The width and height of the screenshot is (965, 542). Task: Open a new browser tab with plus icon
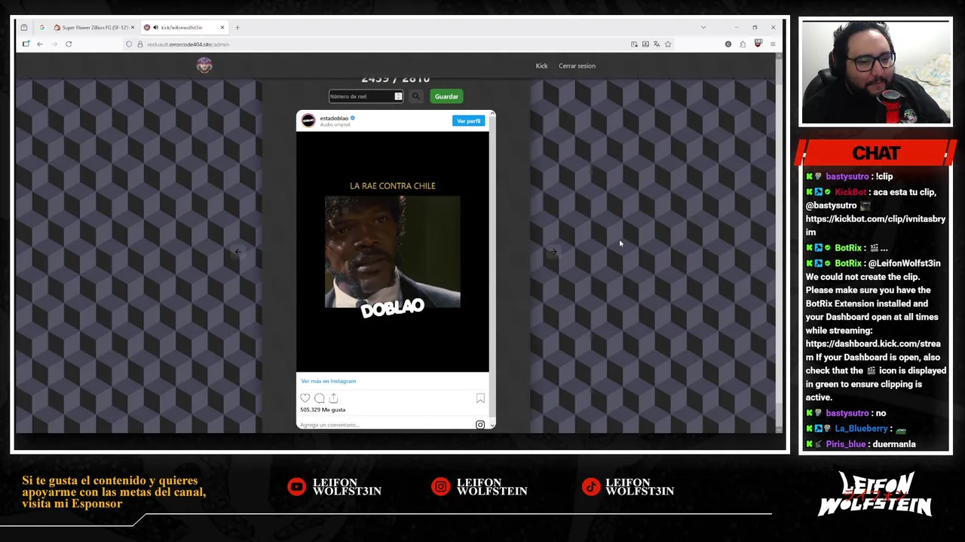[x=237, y=28]
